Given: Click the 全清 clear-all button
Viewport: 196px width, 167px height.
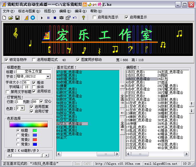Looking at the screenshot, I should (x=122, y=126).
